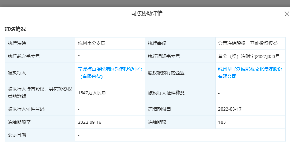Select the asterisk value for 执行裁定书文号
The height and width of the screenshot is (154, 290).
point(79,56)
